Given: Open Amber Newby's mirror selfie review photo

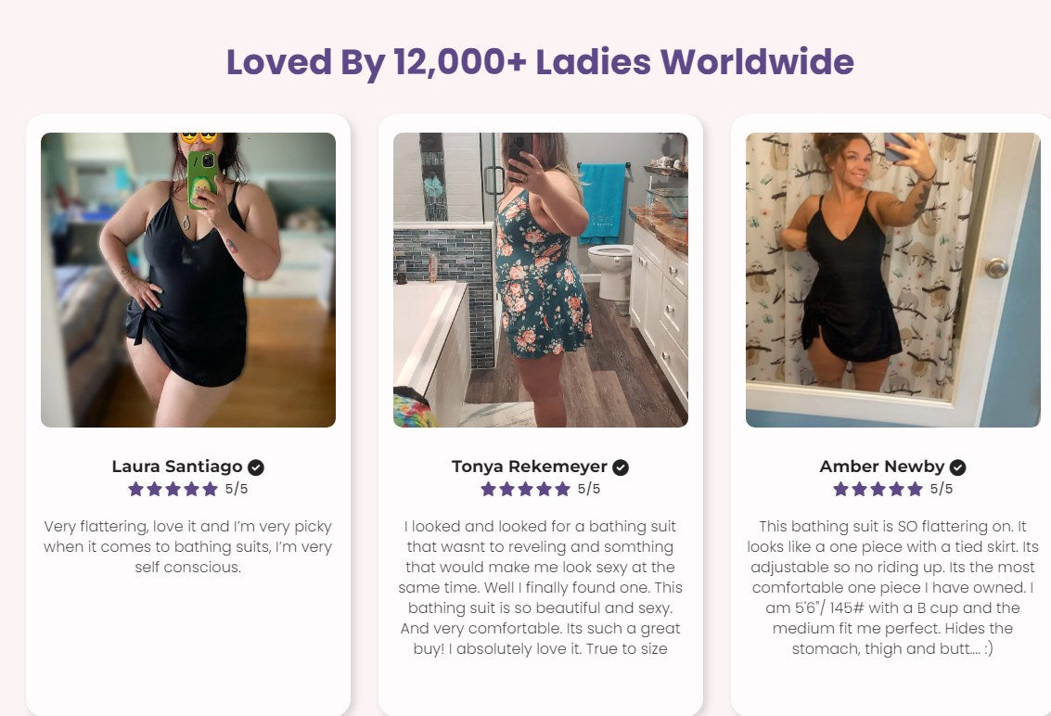Looking at the screenshot, I should [892, 280].
